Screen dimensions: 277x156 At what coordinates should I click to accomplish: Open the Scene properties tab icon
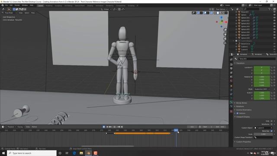coord(231,77)
